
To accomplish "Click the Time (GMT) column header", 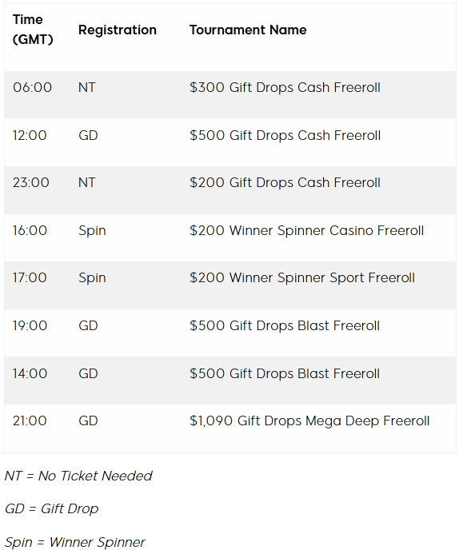I will click(33, 30).
